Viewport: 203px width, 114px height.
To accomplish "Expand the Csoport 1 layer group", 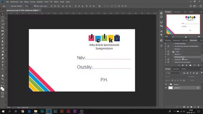I will point(169,84).
